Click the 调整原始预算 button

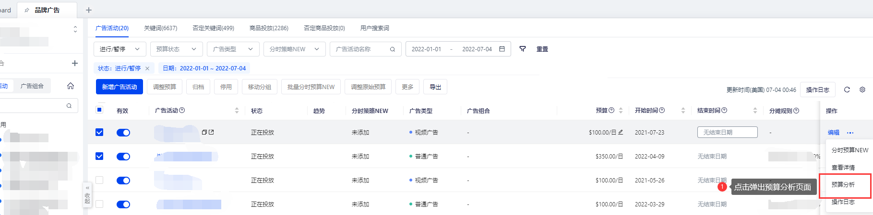click(x=368, y=87)
